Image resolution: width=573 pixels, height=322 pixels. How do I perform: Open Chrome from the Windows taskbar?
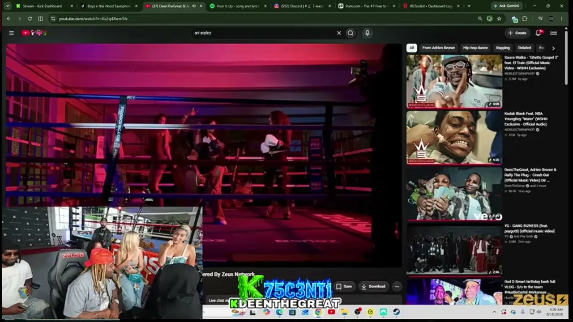pyautogui.click(x=318, y=312)
